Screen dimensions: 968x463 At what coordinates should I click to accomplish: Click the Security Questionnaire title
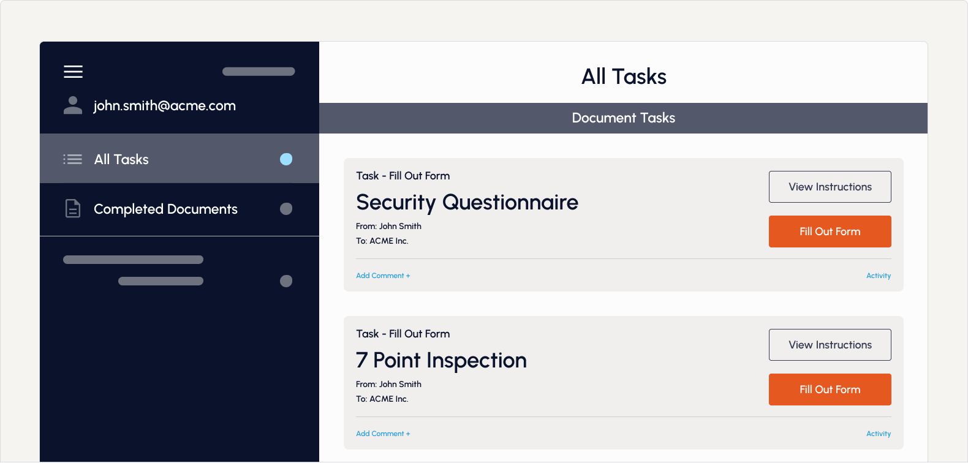[x=467, y=202]
